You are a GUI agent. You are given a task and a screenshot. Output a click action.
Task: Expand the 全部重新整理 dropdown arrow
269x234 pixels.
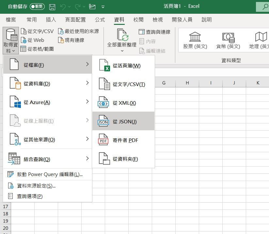coord(122,51)
